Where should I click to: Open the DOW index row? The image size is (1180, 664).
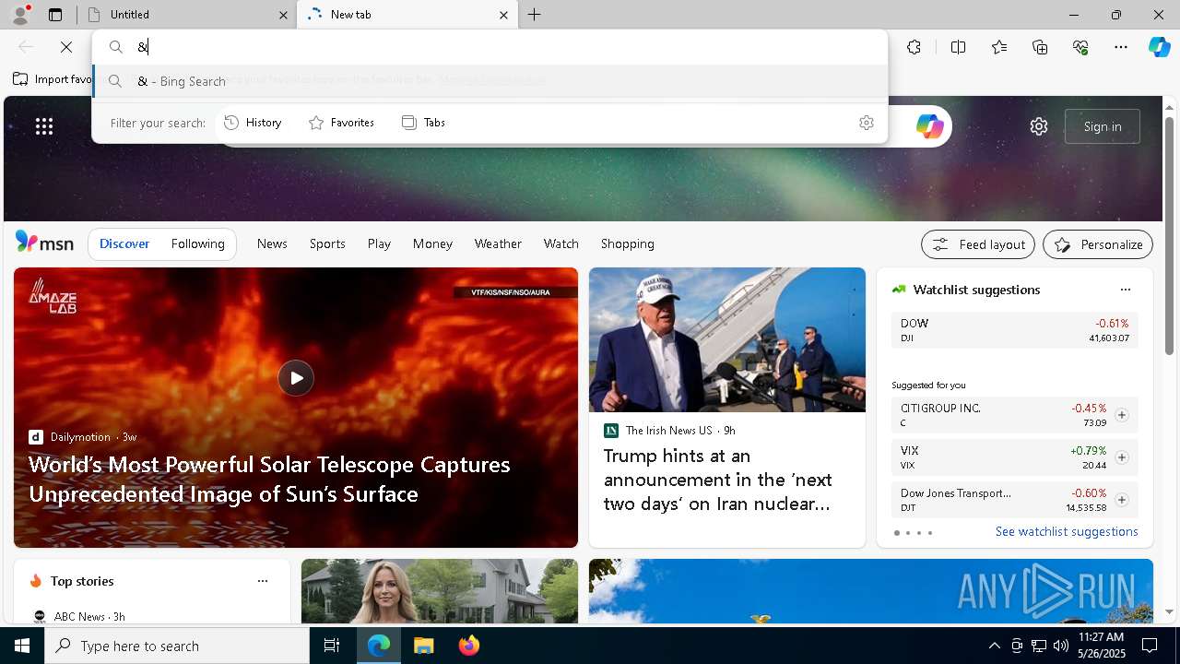point(1014,330)
